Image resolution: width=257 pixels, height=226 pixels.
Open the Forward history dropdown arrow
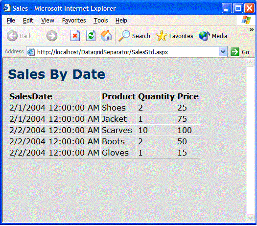click(x=63, y=36)
